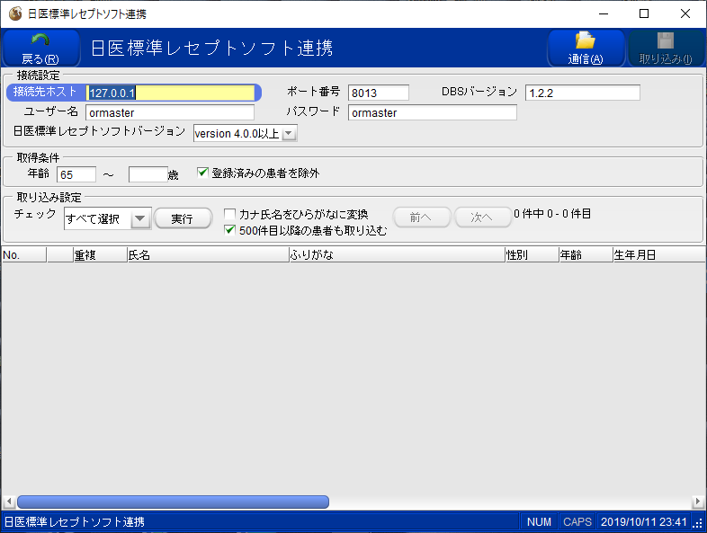Sort by the ふりがな column header

click(x=396, y=255)
